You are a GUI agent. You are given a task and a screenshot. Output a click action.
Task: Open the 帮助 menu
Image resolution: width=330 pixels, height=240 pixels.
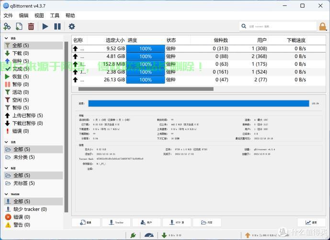tap(70, 15)
